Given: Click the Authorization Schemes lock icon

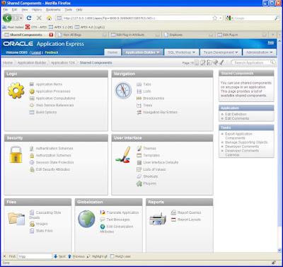Looking at the screenshot, I should (x=32, y=155).
